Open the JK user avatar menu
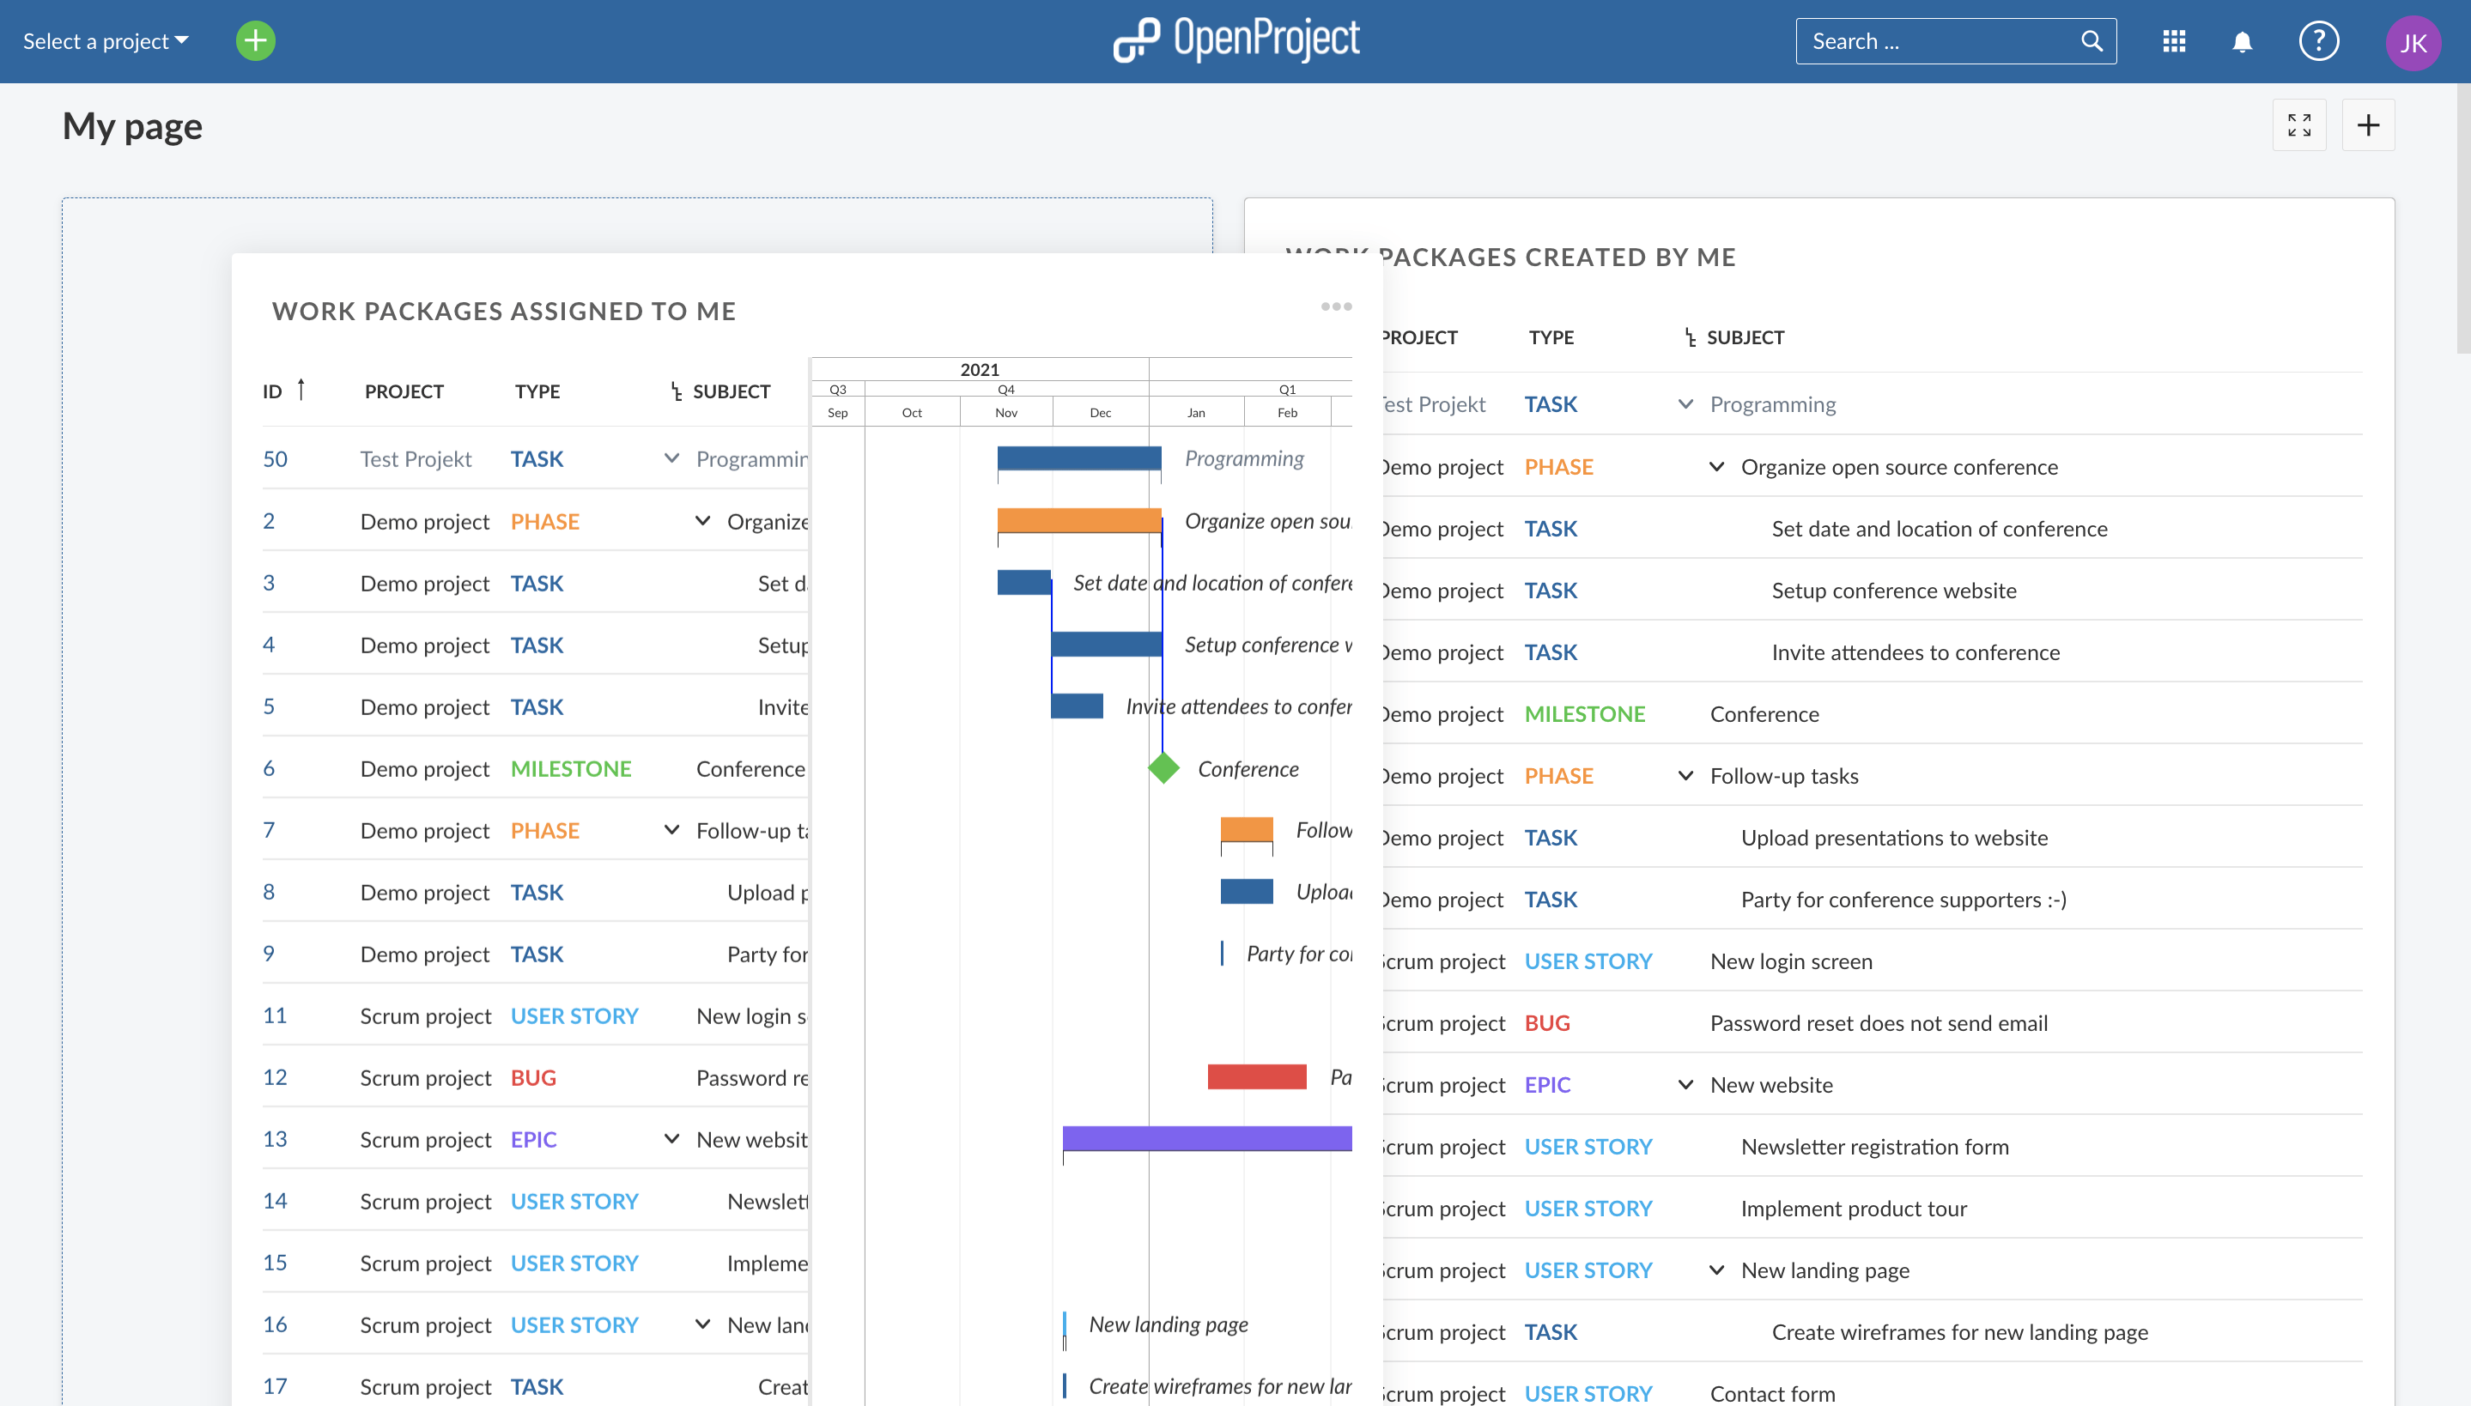The height and width of the screenshot is (1406, 2471). pos(2413,43)
